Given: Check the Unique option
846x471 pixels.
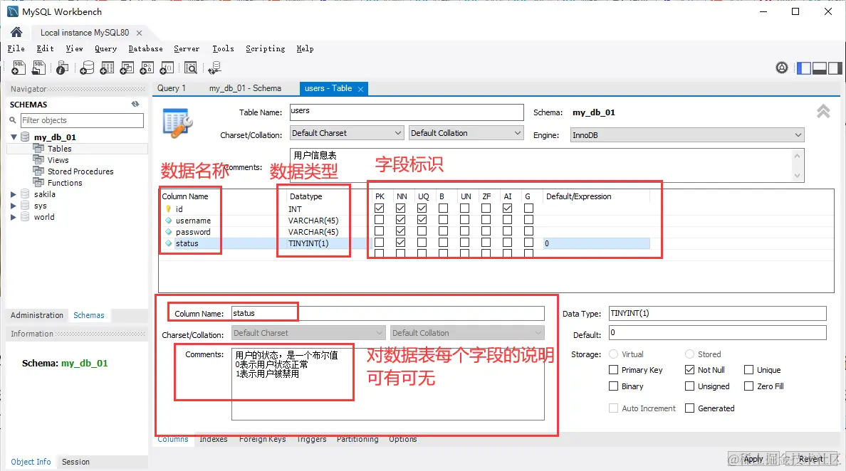Looking at the screenshot, I should pyautogui.click(x=749, y=370).
